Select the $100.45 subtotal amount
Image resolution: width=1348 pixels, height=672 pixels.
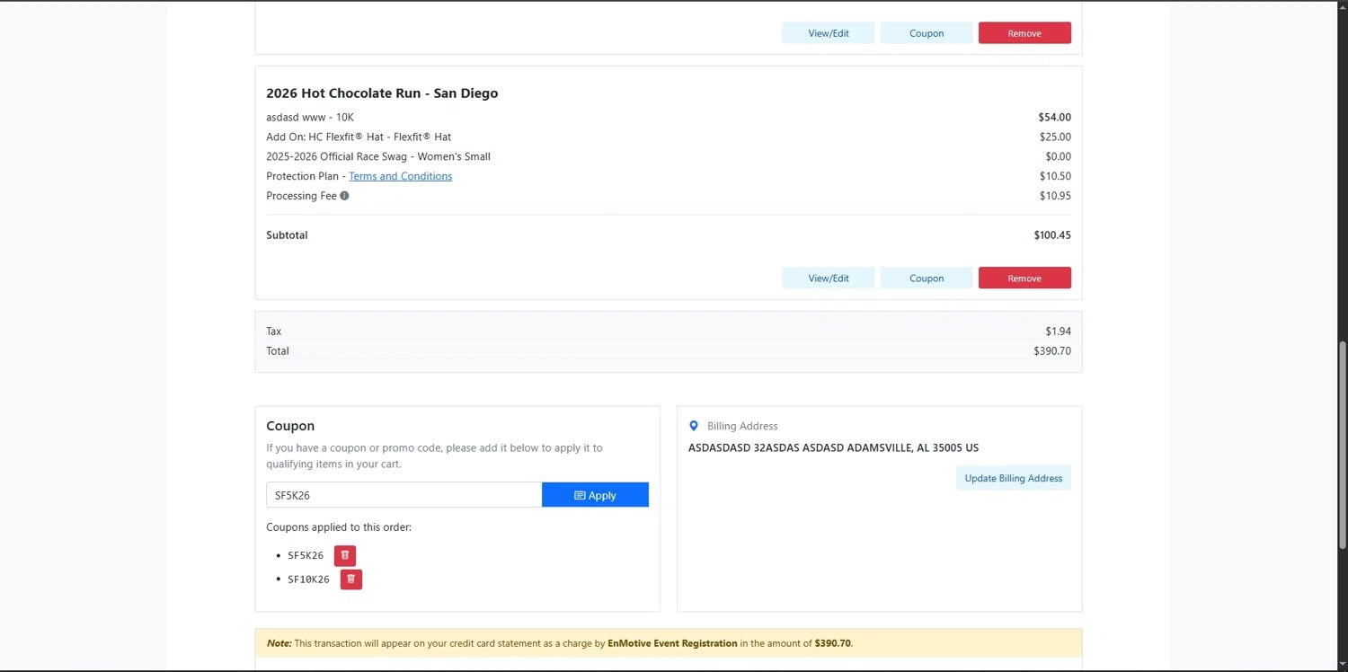point(1052,235)
